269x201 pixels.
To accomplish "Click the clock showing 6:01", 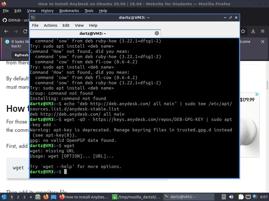I will [x=264, y=197].
